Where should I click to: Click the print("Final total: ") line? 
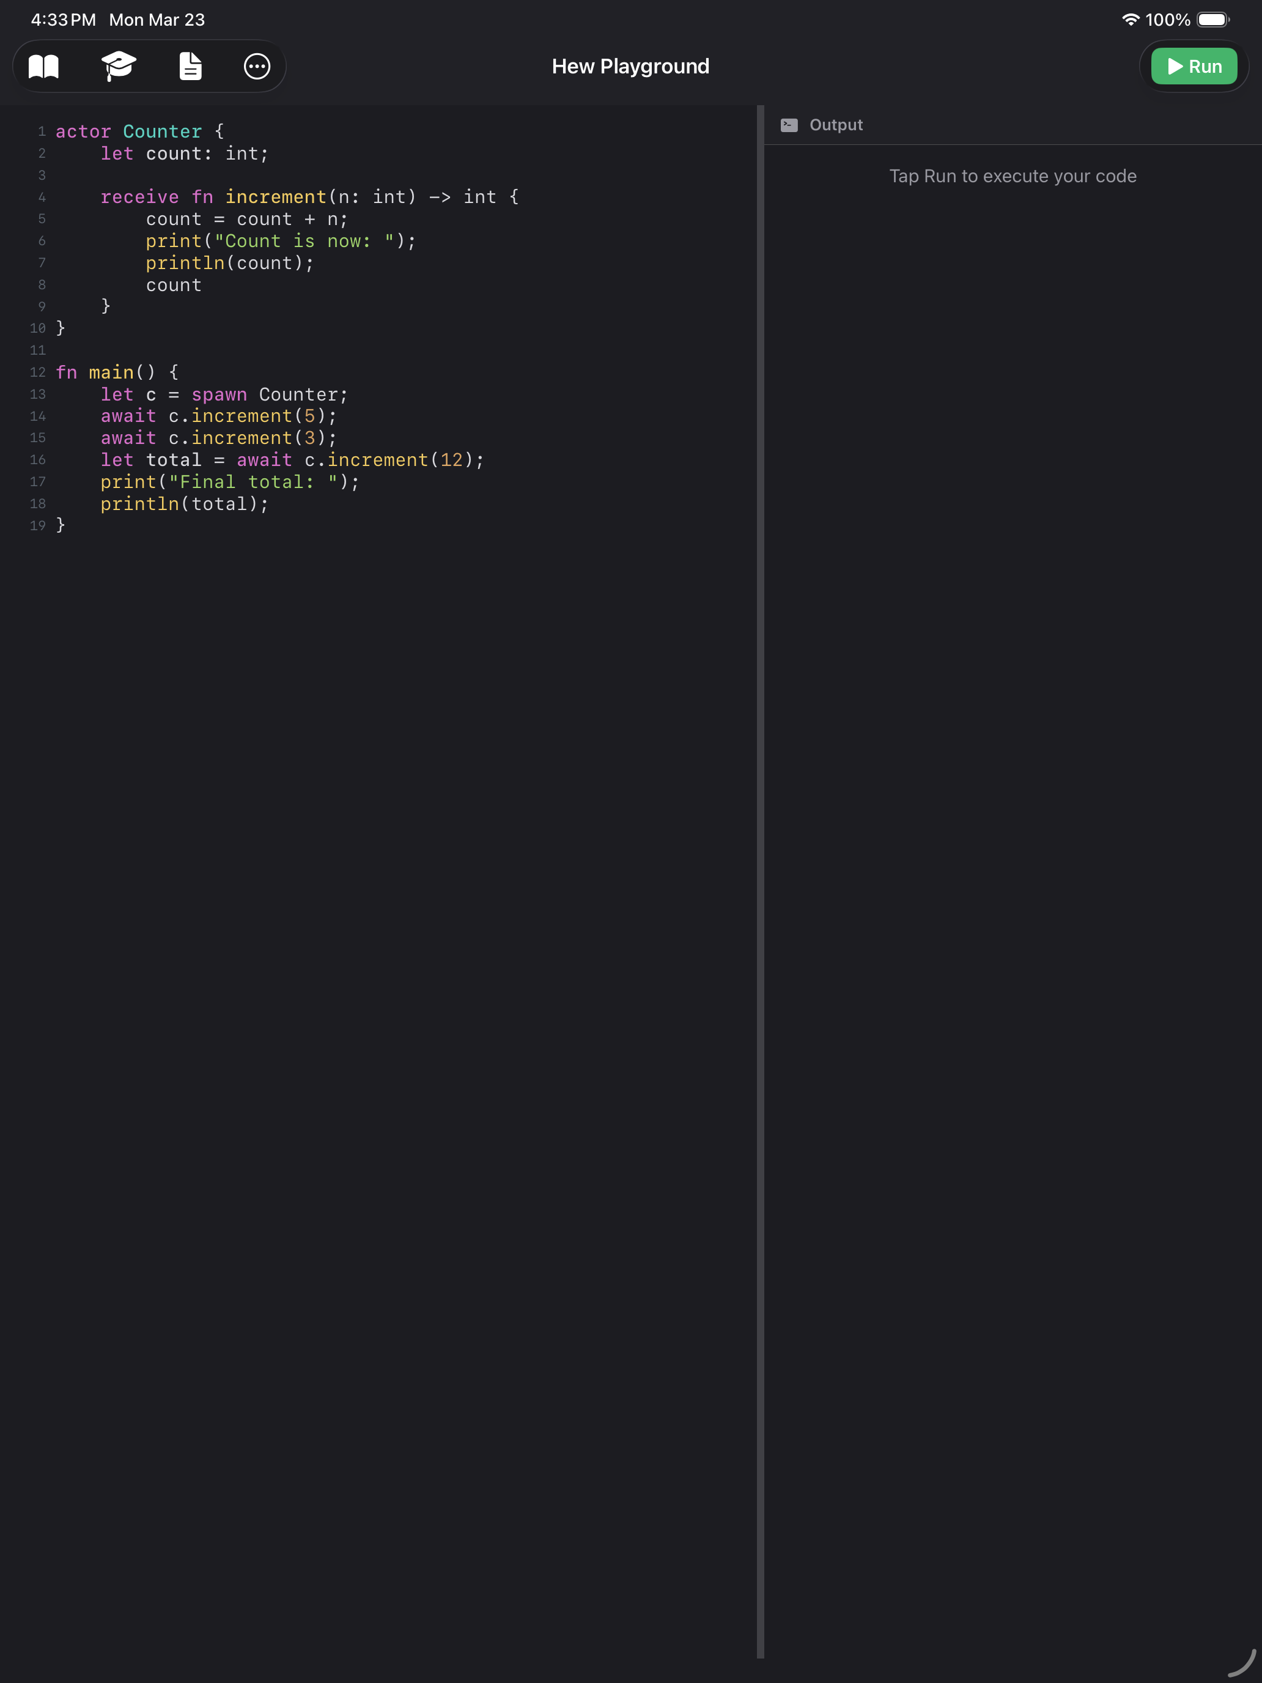coord(230,483)
